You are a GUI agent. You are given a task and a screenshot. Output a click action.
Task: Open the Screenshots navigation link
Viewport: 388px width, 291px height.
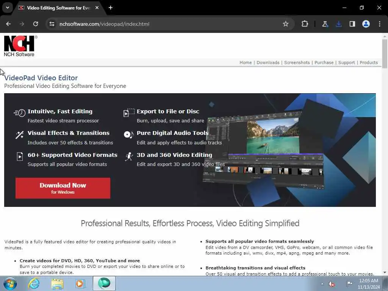click(297, 63)
